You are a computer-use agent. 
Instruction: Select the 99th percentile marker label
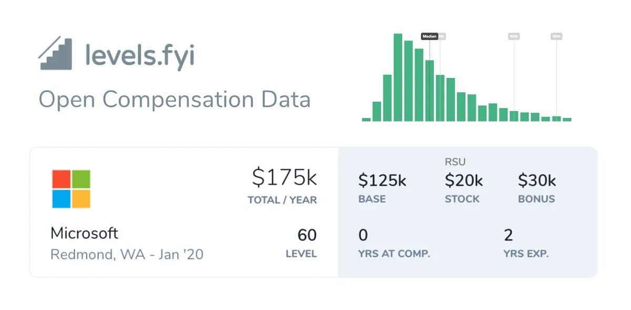click(556, 36)
